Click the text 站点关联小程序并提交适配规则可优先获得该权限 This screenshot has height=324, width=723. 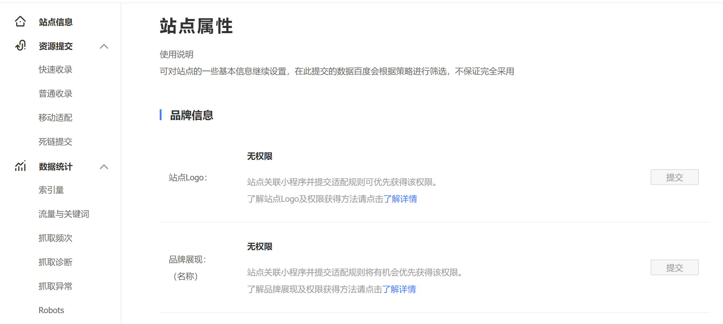tap(342, 182)
